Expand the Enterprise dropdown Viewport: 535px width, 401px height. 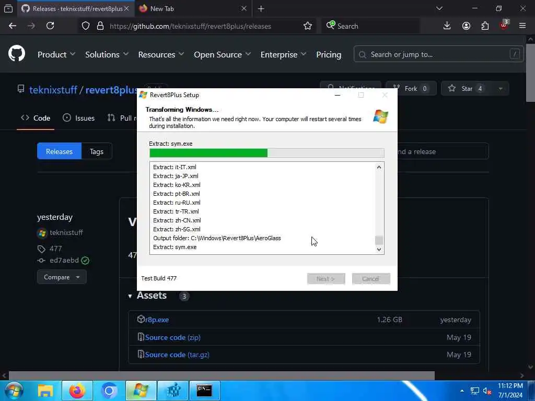pos(283,54)
